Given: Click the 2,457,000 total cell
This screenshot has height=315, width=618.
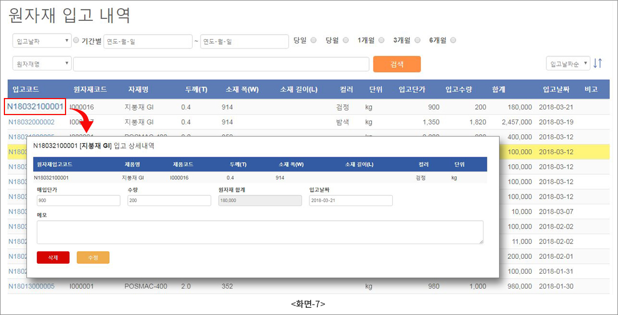Looking at the screenshot, I should tap(516, 122).
